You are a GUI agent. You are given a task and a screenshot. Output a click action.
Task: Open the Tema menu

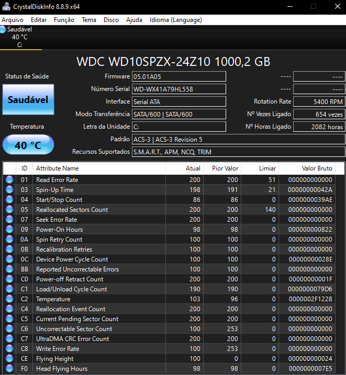[89, 20]
